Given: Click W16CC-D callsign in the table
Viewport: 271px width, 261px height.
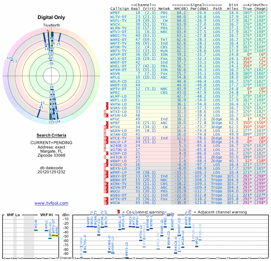Looking at the screenshot, I should coord(118,165).
